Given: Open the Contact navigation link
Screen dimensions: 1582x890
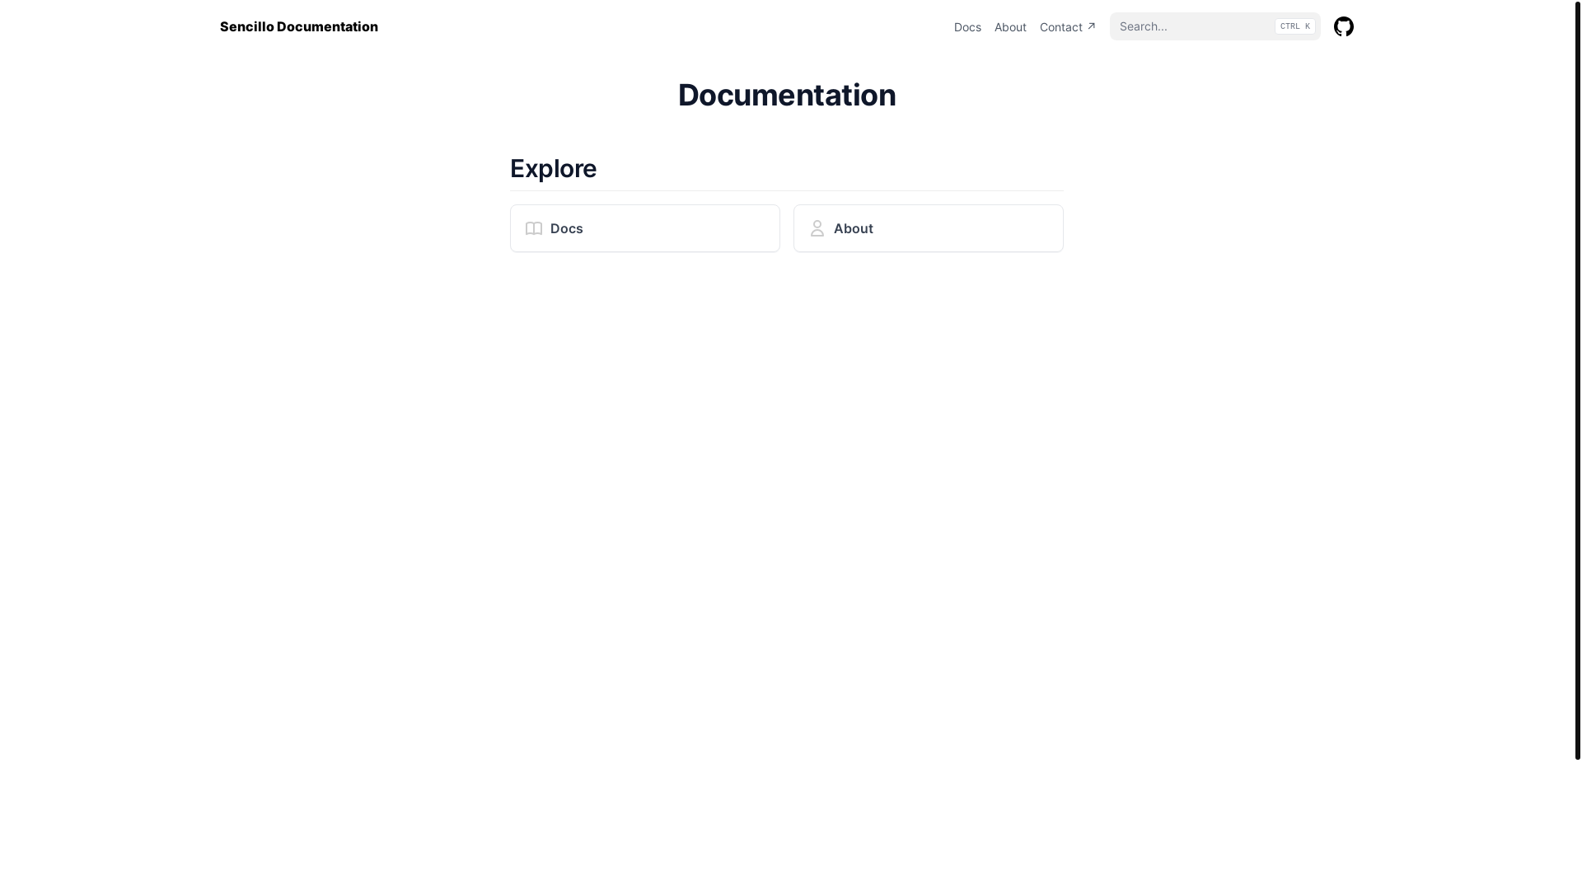Looking at the screenshot, I should point(1068,27).
